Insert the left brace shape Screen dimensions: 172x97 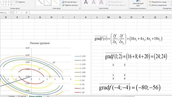[x=6, y=5]
